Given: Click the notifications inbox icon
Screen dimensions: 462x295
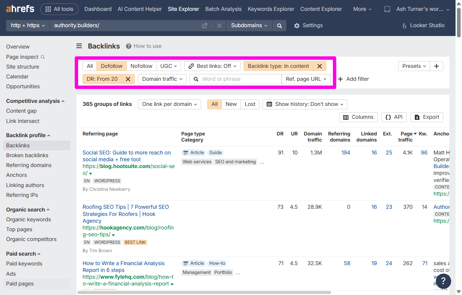Looking at the screenshot, I should (x=387, y=9).
